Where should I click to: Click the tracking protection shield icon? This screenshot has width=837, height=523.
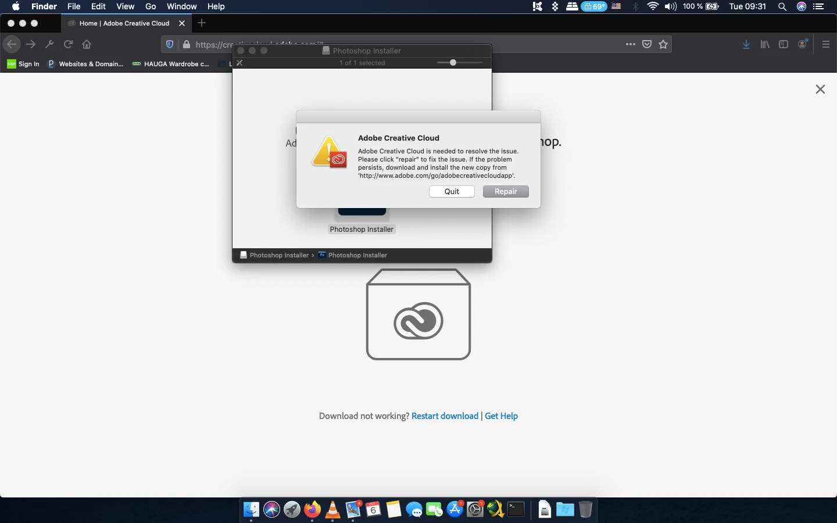pyautogui.click(x=170, y=44)
